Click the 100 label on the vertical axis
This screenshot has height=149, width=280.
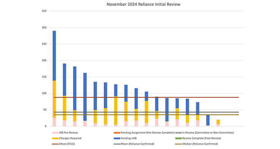pyautogui.click(x=44, y=93)
